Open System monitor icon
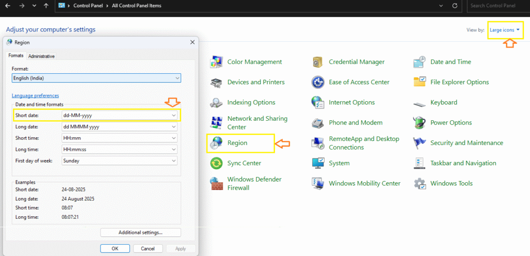This screenshot has width=530, height=256. pyautogui.click(x=318, y=163)
